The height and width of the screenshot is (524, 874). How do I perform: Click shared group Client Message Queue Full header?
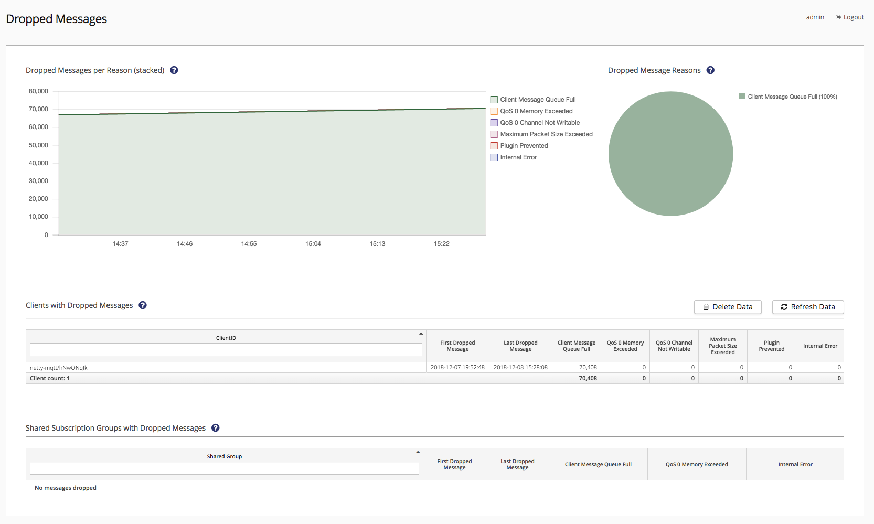(598, 464)
